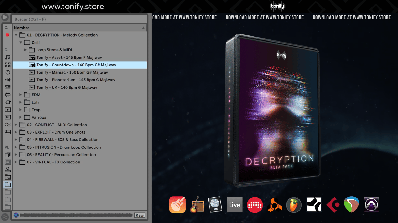Expand the 03 - EXPLOIT folder
Screen dimensions: 398x223
tap(16, 132)
